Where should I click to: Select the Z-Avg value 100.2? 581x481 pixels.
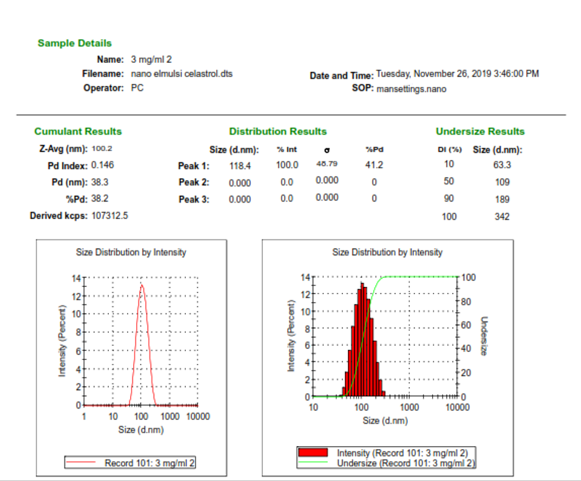[x=102, y=148]
